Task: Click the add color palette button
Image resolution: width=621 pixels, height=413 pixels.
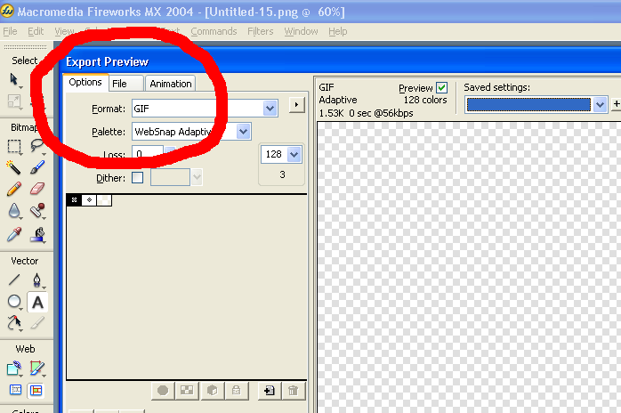Action: [270, 391]
